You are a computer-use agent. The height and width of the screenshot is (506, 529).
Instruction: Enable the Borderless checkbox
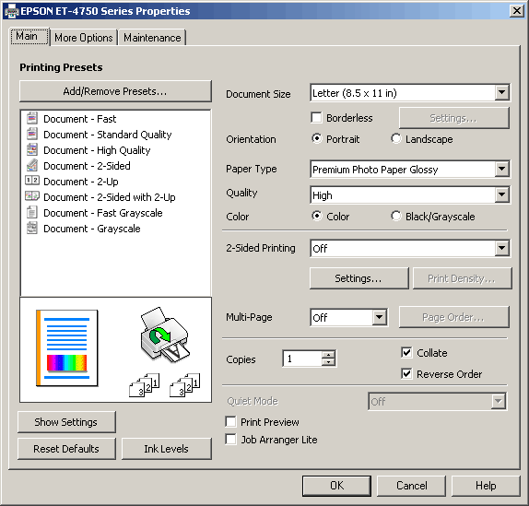point(316,118)
